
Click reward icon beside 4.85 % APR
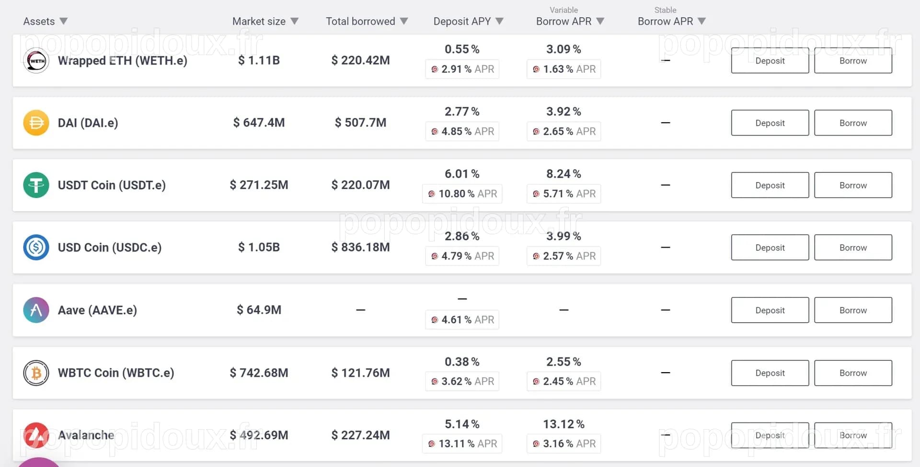(x=435, y=132)
